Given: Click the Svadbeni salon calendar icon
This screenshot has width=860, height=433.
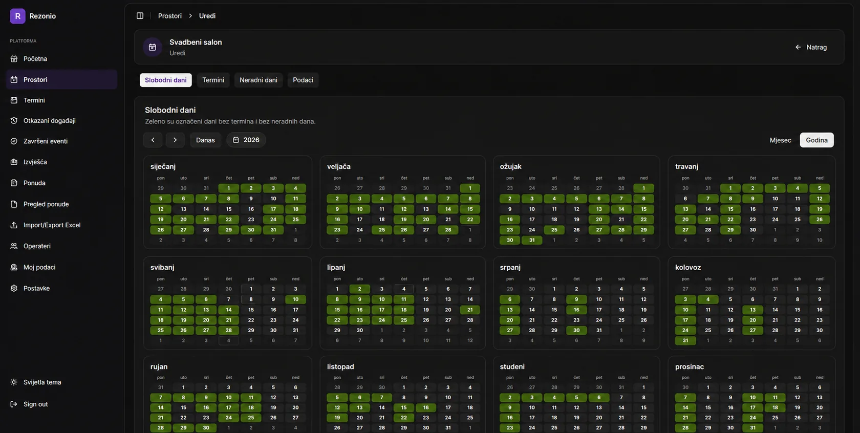Looking at the screenshot, I should pyautogui.click(x=152, y=47).
